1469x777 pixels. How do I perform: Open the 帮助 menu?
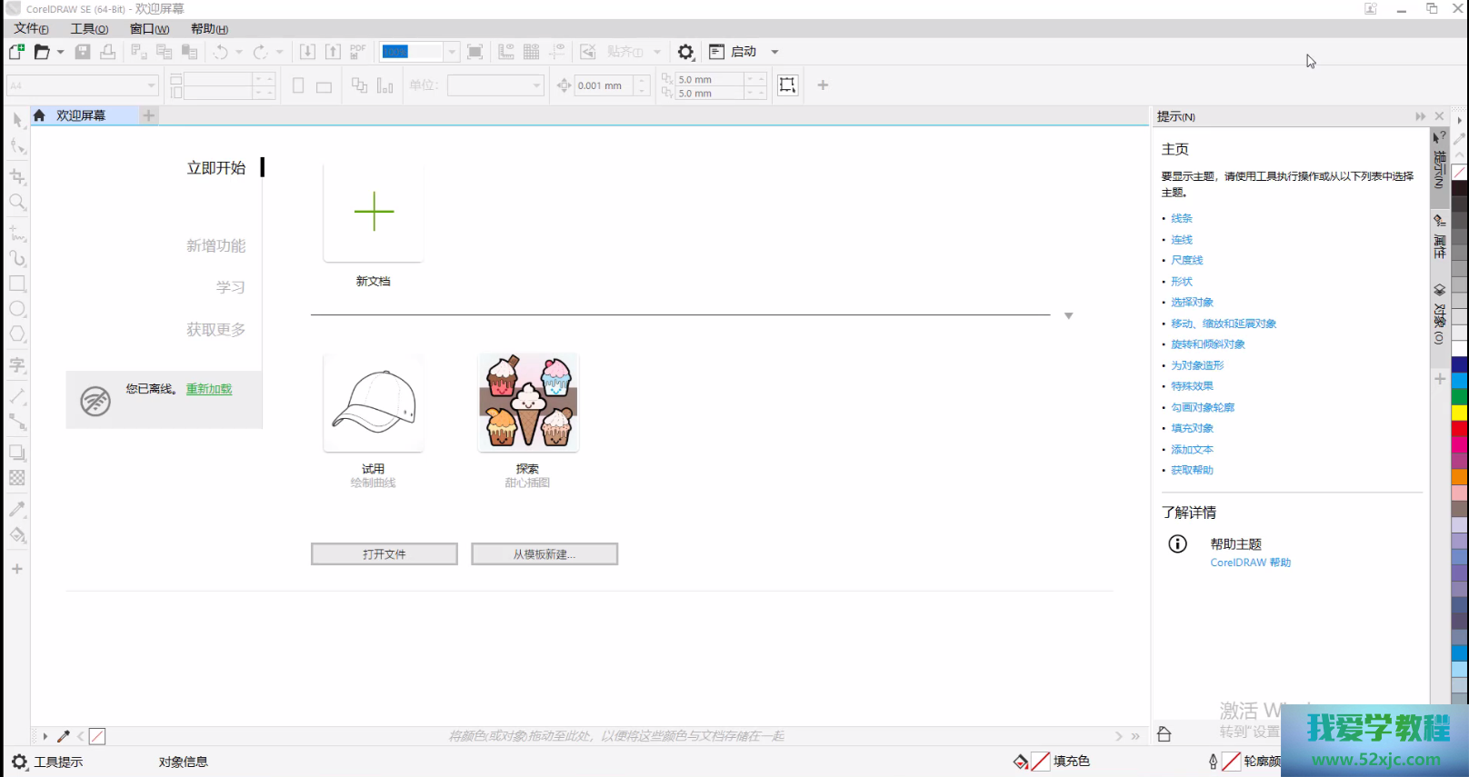click(x=209, y=29)
